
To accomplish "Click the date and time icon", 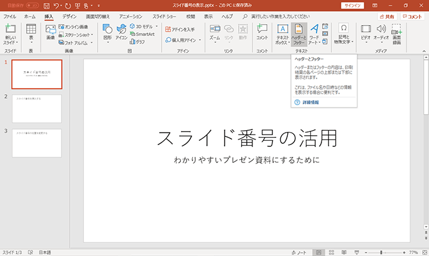I will (325, 27).
